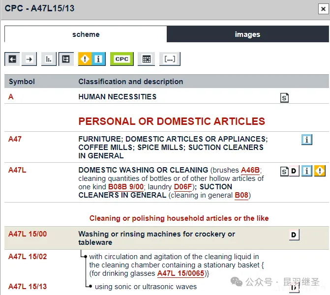This screenshot has width=330, height=295.
Task: Click the back arrow toolbar icon
Action: [12, 59]
